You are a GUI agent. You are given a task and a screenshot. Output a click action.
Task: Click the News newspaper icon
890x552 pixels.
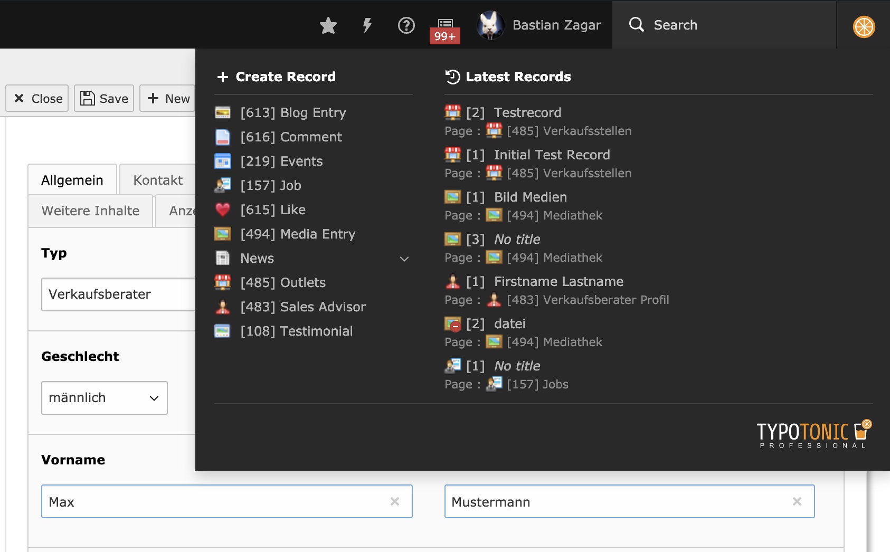[x=223, y=258]
